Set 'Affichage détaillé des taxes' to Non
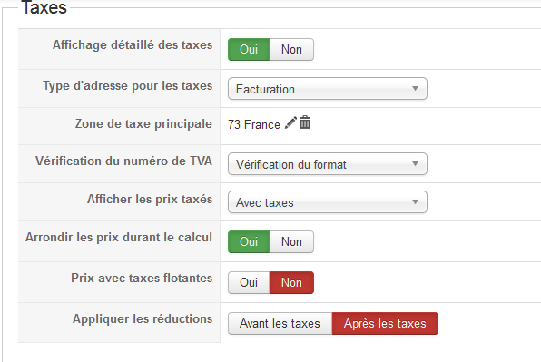Image resolution: width=541 pixels, height=362 pixels. pyautogui.click(x=291, y=49)
